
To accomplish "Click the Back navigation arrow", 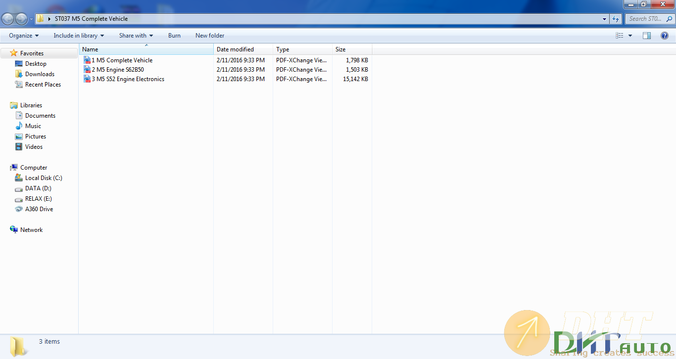I will (8, 19).
